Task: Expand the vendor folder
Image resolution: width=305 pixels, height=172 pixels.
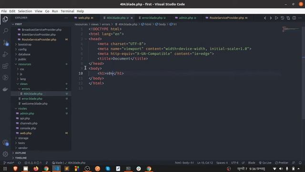Action: point(23,148)
